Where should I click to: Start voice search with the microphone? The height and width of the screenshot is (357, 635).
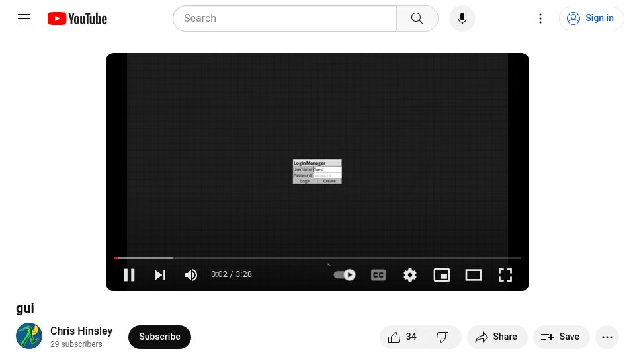(462, 19)
